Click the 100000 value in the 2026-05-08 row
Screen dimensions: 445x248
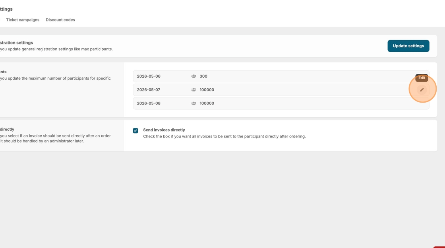(207, 103)
